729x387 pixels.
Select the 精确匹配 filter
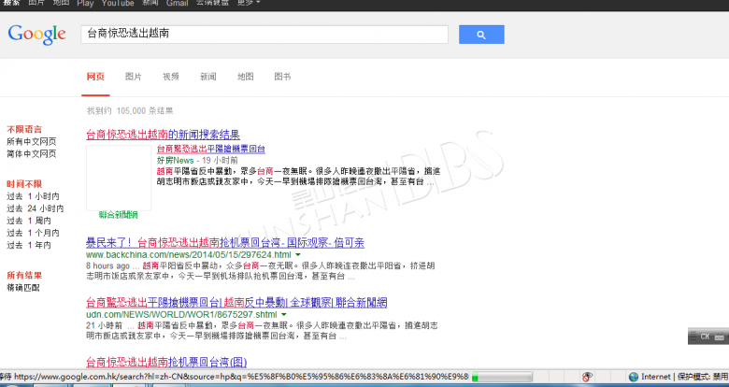(23, 288)
